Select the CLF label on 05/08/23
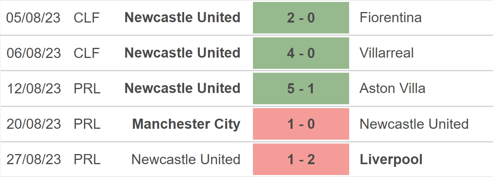 [x=87, y=18]
